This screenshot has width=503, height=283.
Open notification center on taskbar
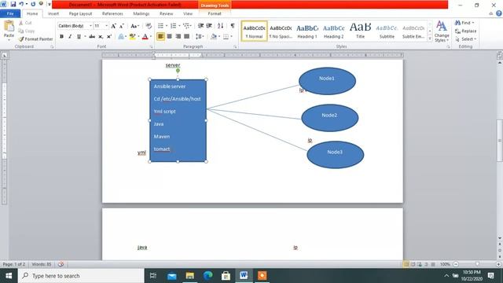click(490, 276)
